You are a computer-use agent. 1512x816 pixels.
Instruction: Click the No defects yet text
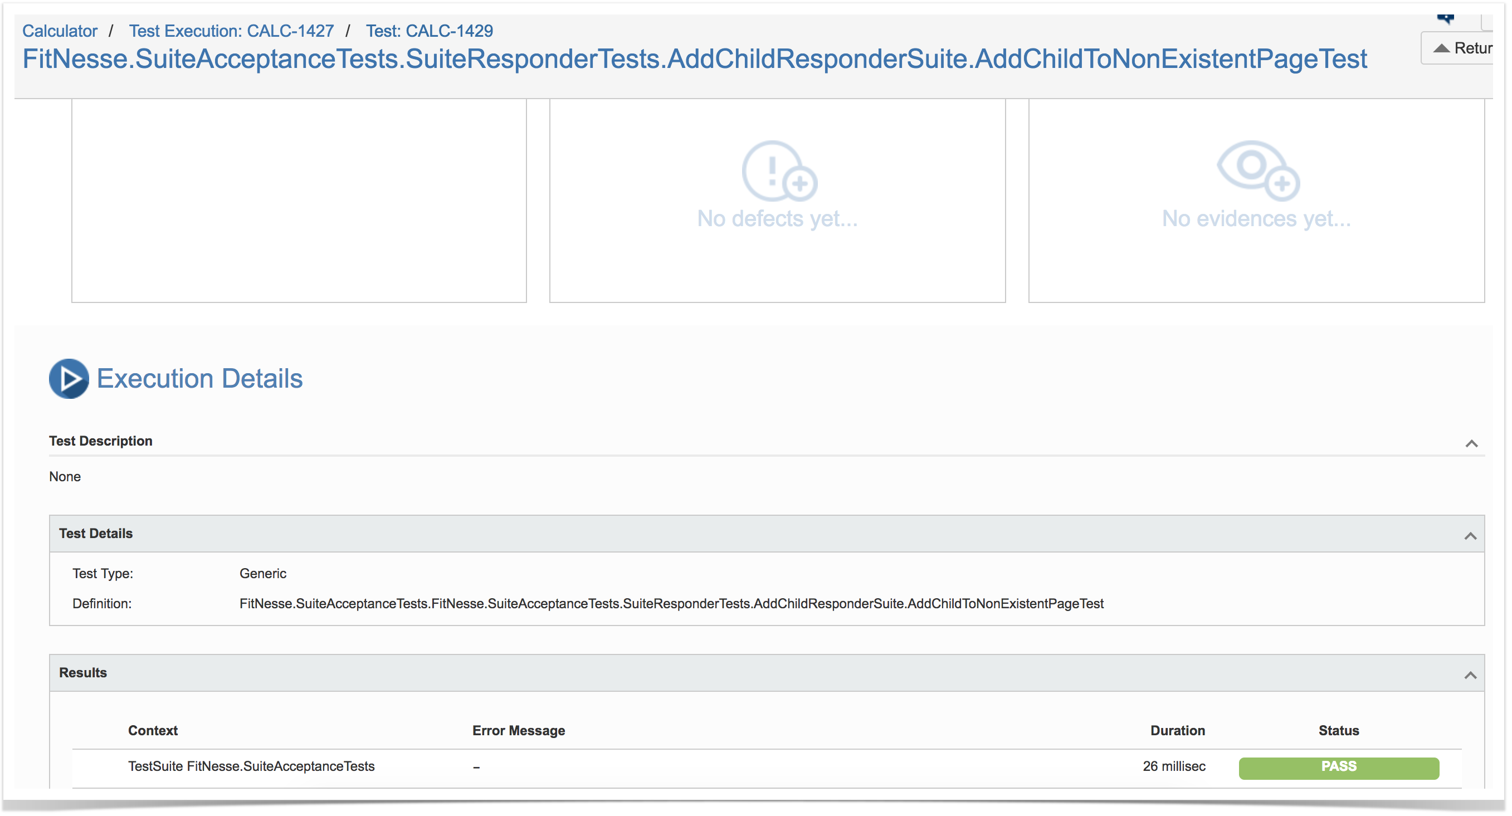pyautogui.click(x=777, y=219)
